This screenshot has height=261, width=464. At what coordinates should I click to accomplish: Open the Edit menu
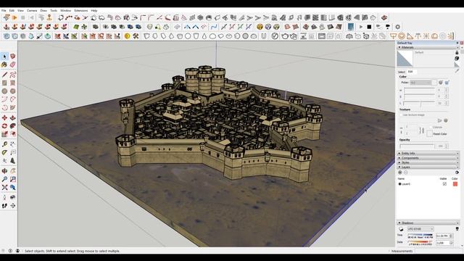click(x=12, y=10)
